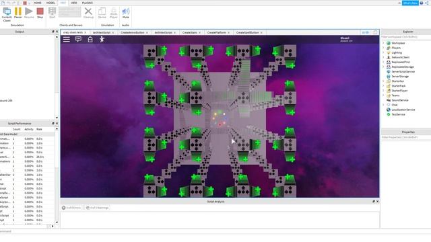This screenshot has height=242, width=431.
Task: Open the in-game hamburger menu
Action: [67, 39]
